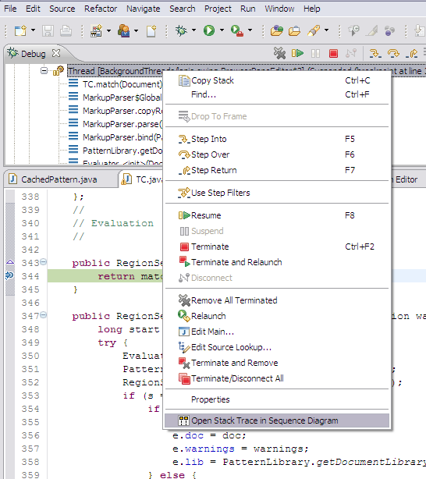Click the breakpoint marker at line 344

[10, 275]
